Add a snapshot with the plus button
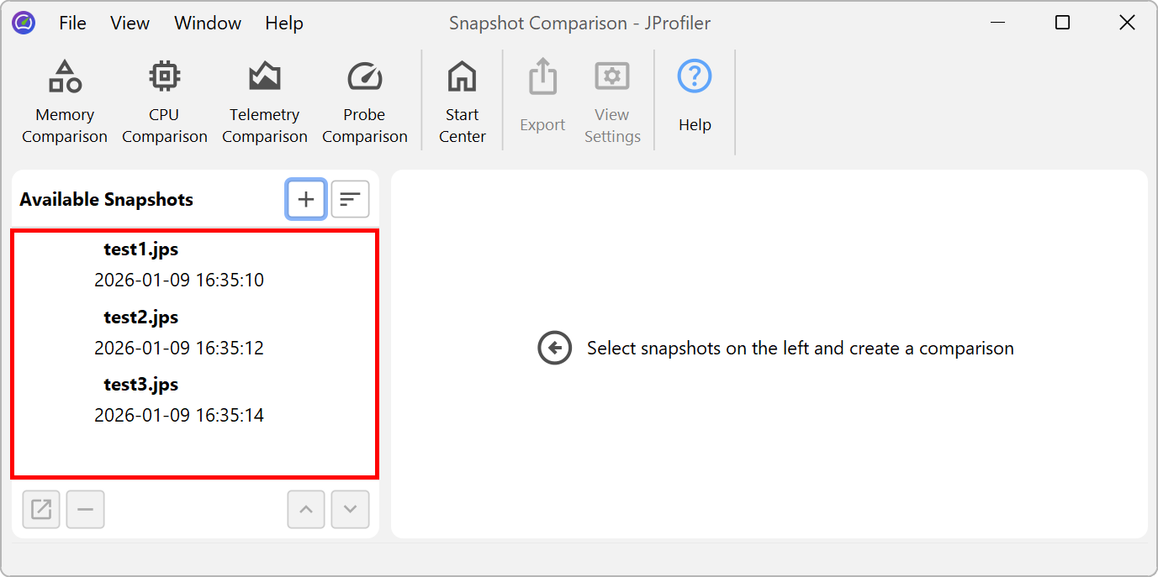The image size is (1158, 577). [306, 200]
